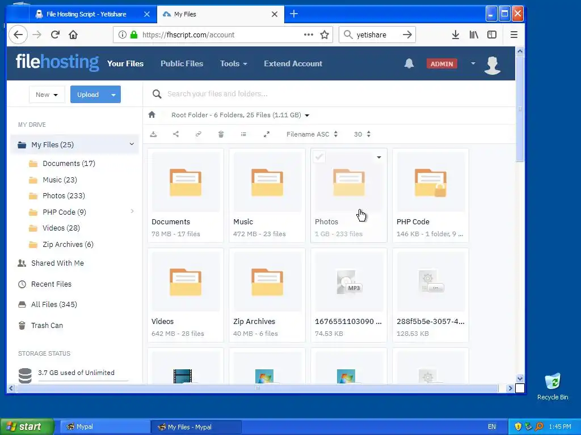
Task: Click the search magnifier icon
Action: coord(157,94)
